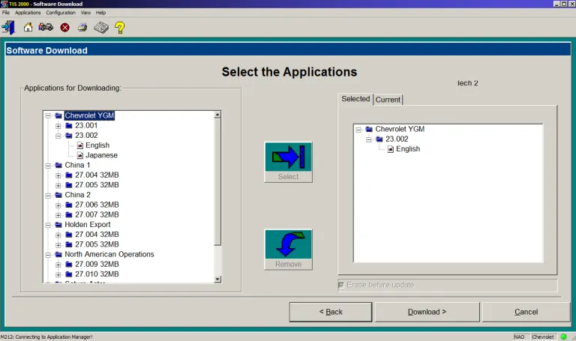This screenshot has height=341, width=576.
Task: Open help with yellow question mark icon
Action: (x=120, y=28)
